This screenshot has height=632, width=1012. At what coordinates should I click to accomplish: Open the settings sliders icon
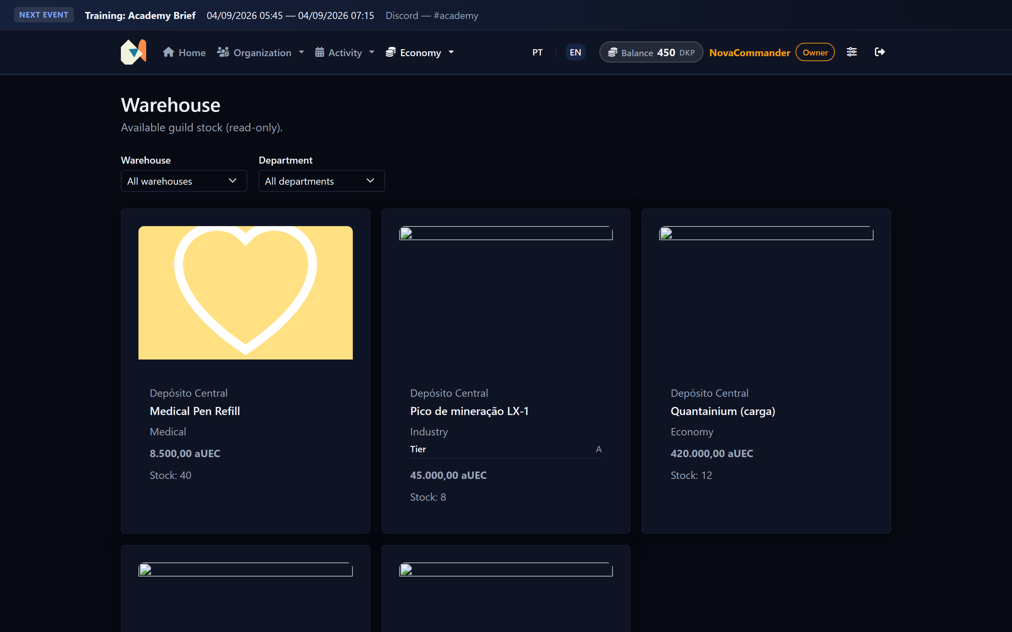851,52
